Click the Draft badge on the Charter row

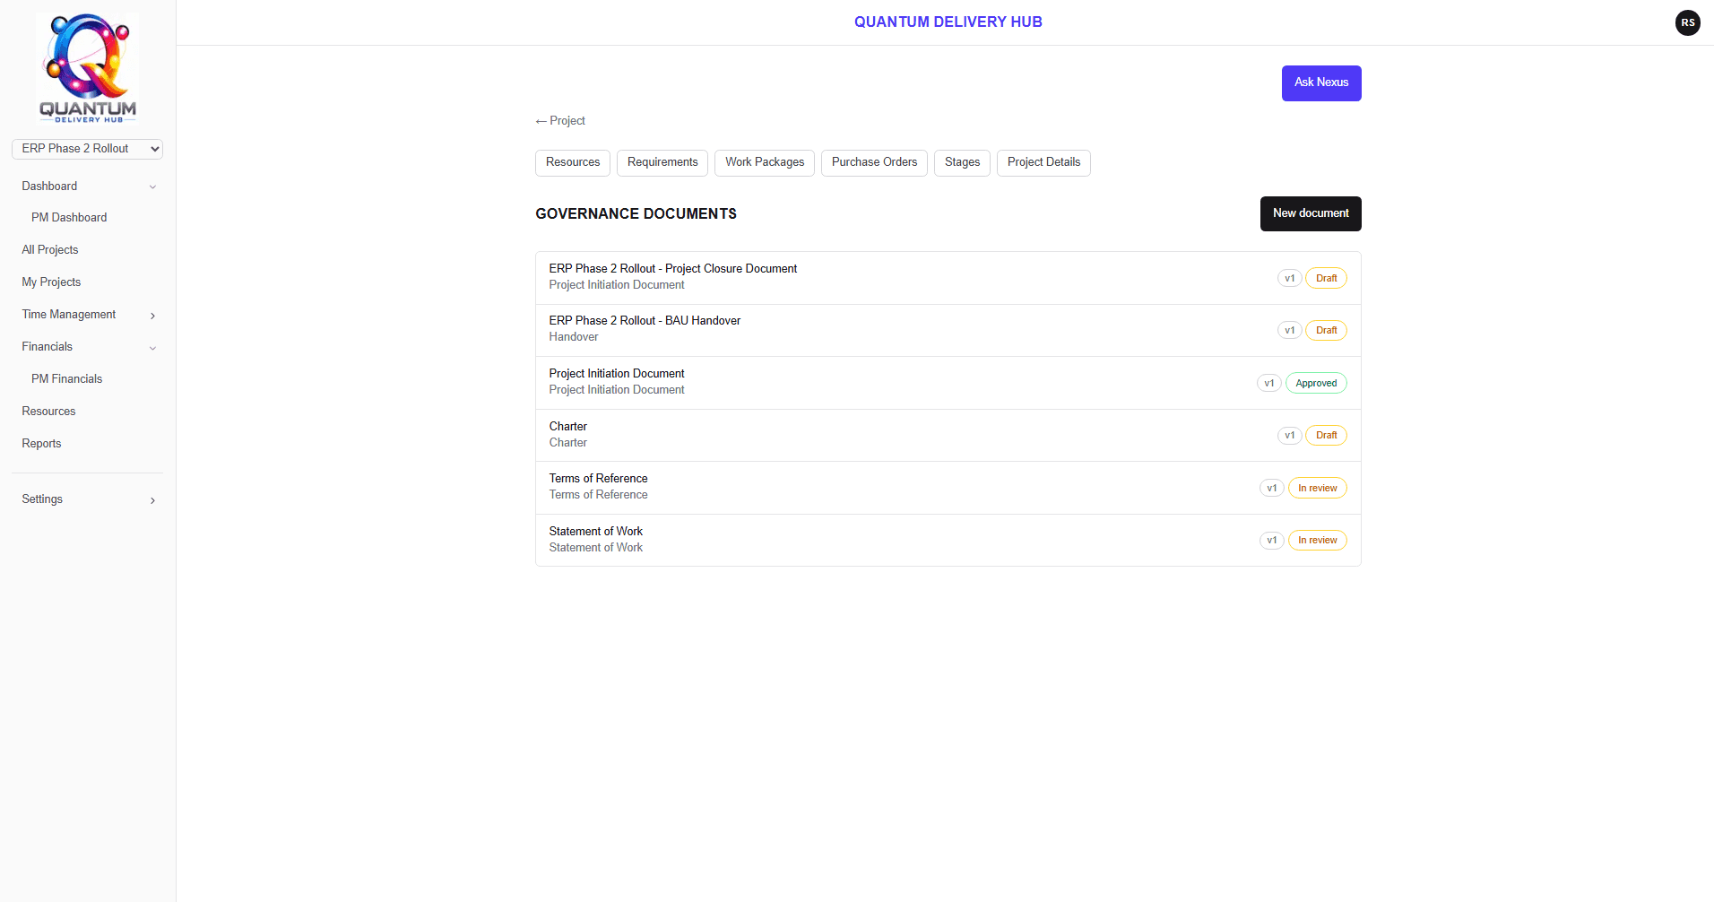pos(1326,436)
